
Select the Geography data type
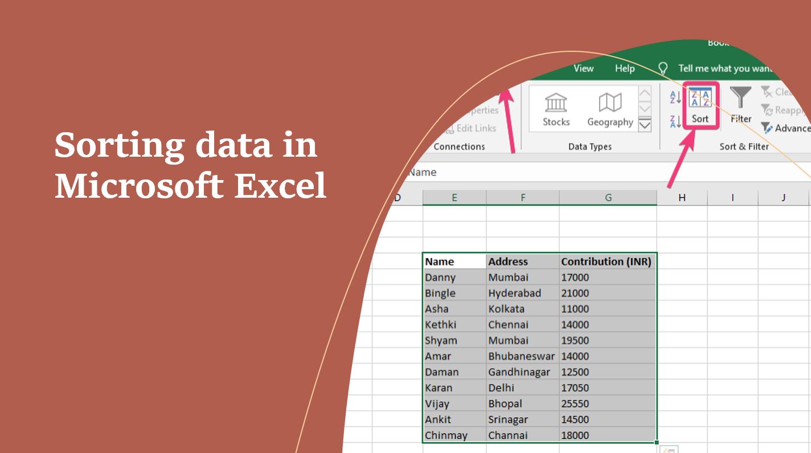609,109
